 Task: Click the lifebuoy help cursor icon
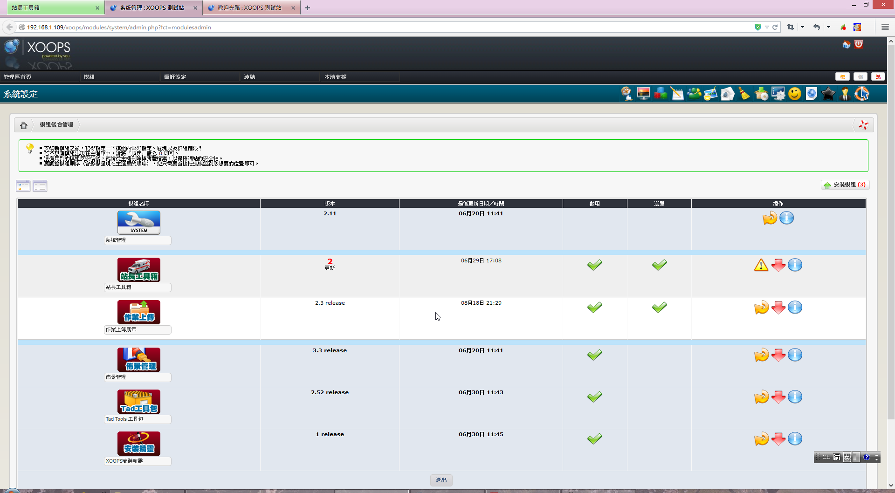click(862, 94)
